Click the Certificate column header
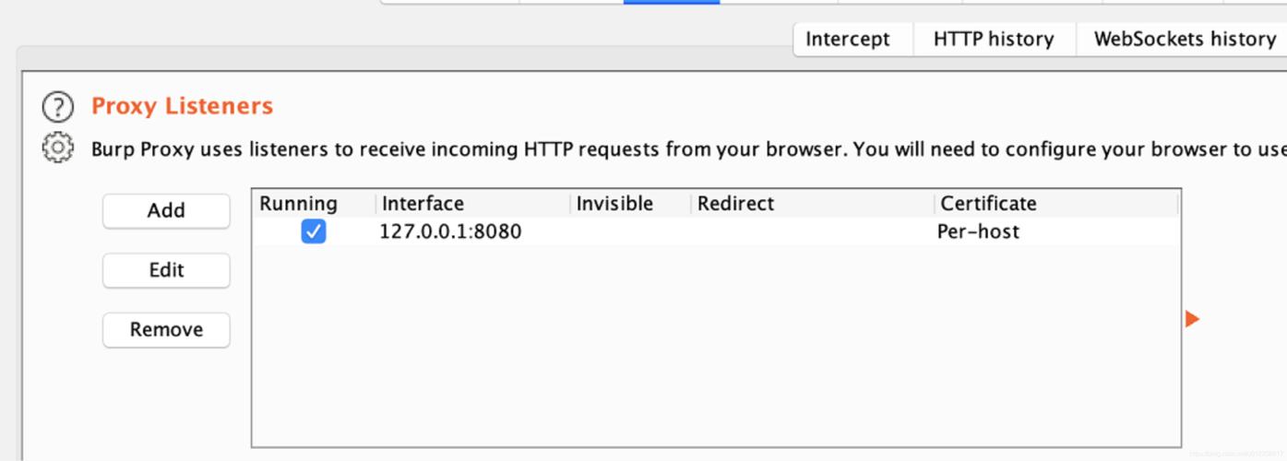 click(x=988, y=204)
